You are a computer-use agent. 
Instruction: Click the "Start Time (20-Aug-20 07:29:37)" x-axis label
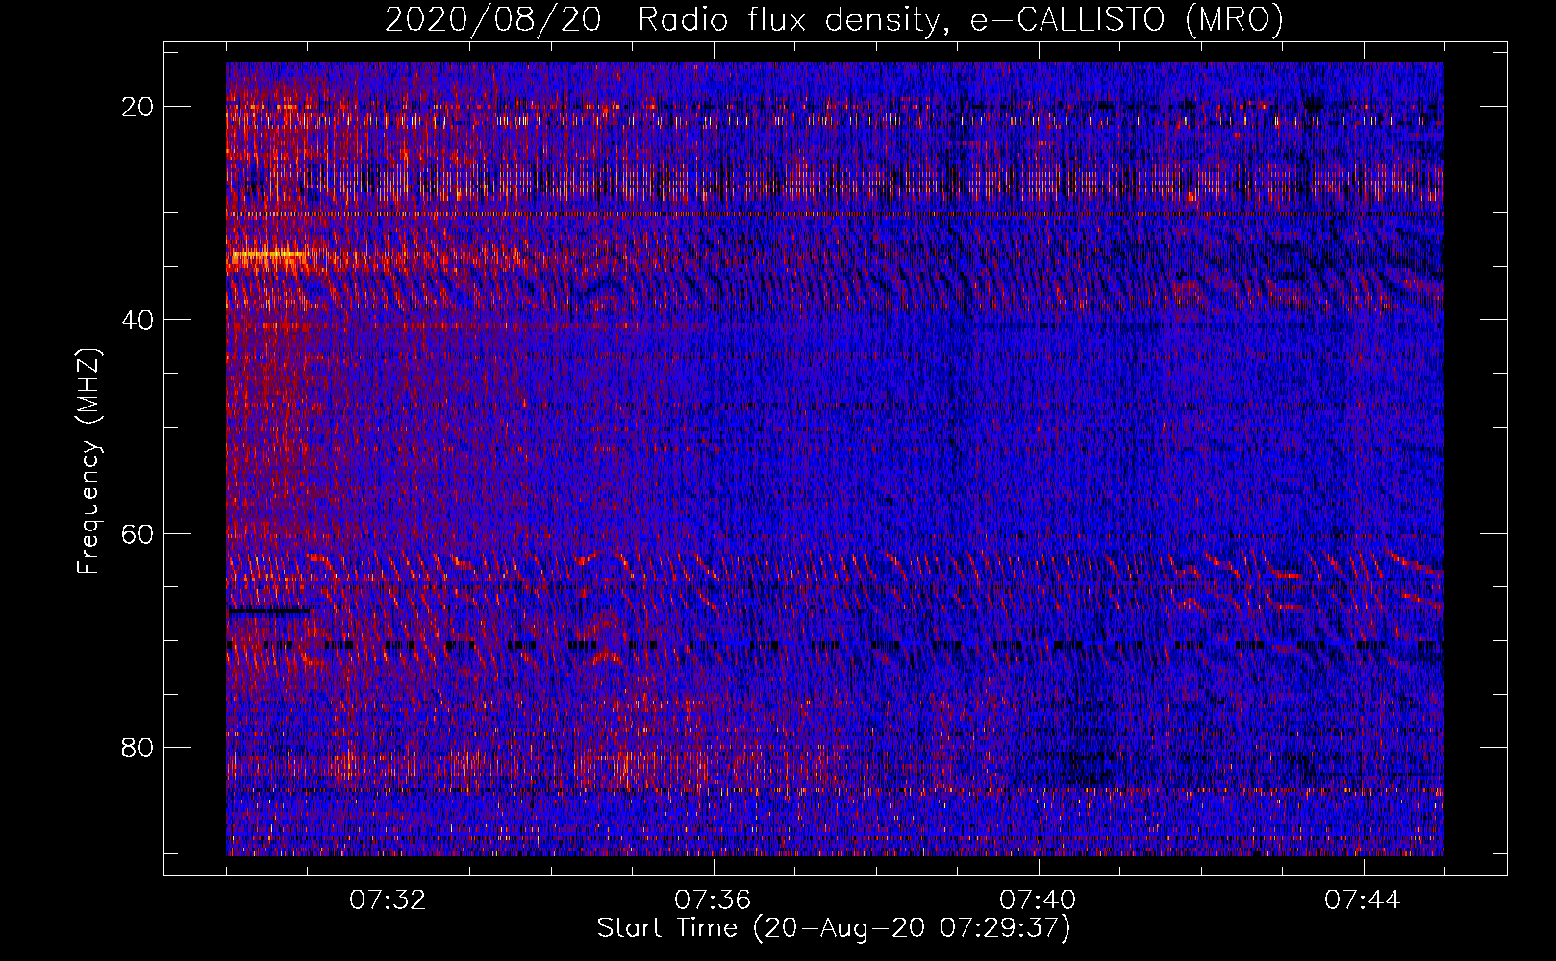(x=834, y=928)
